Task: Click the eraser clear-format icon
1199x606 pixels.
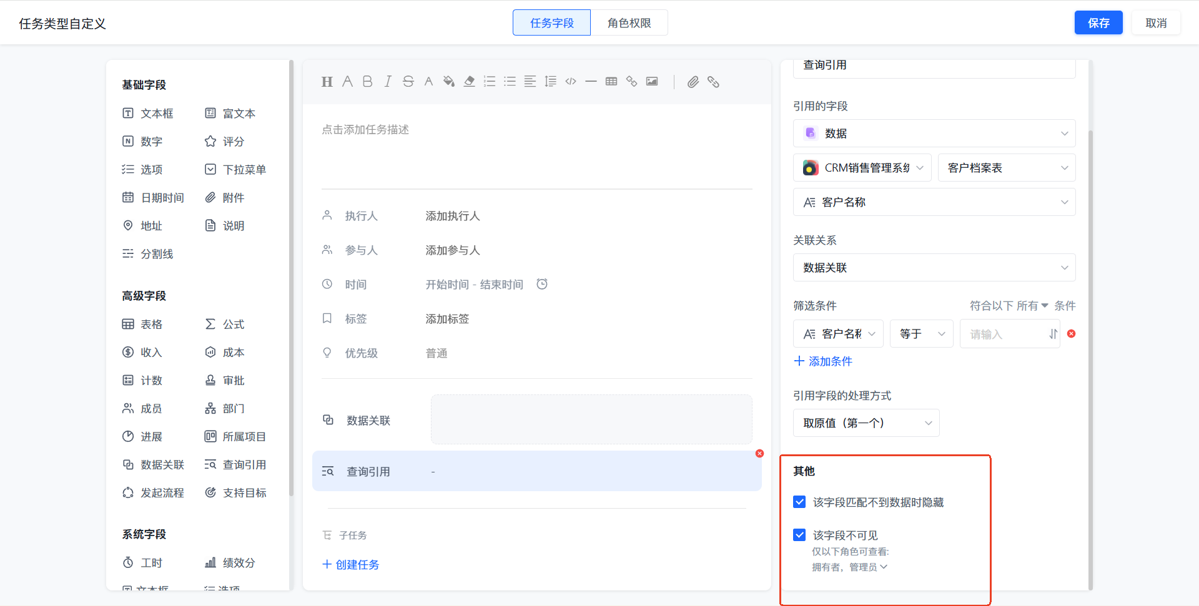Action: click(x=469, y=82)
